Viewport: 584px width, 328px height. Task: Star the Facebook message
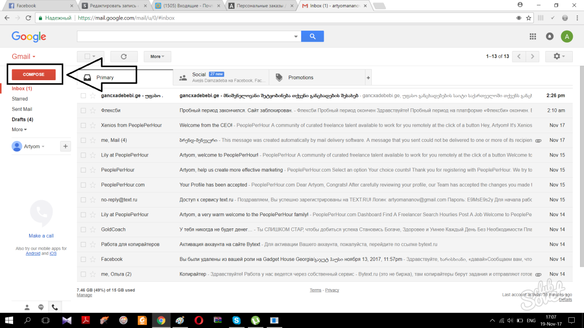92,259
